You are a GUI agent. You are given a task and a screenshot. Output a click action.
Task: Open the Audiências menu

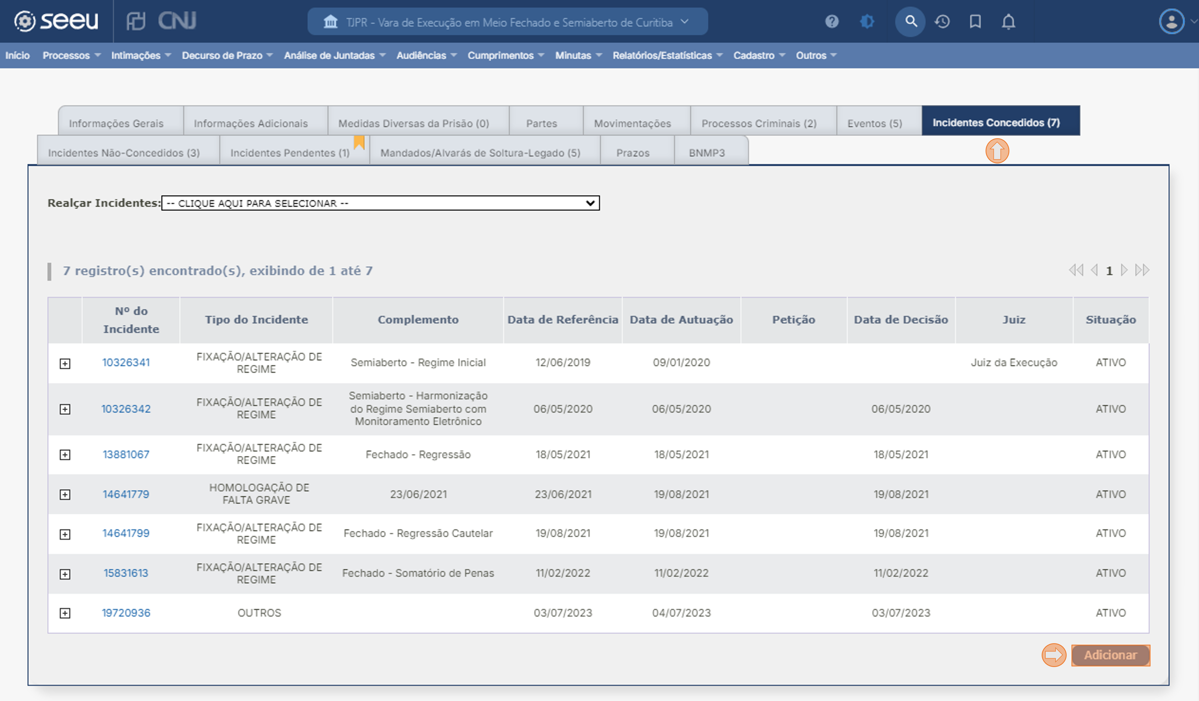pyautogui.click(x=426, y=55)
